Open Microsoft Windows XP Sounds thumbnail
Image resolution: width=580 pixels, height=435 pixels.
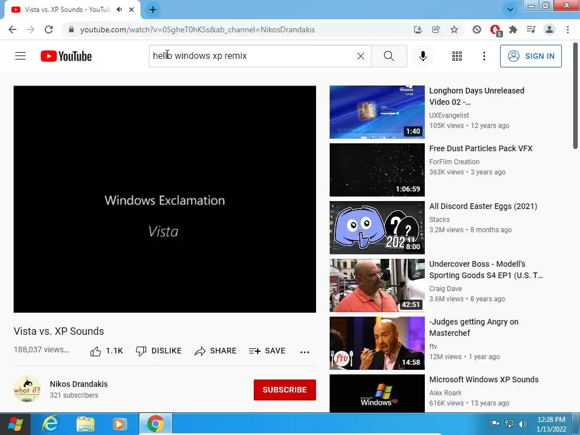point(377,394)
